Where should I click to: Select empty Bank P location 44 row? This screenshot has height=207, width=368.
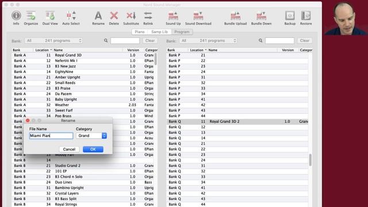click(237, 116)
